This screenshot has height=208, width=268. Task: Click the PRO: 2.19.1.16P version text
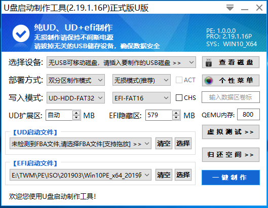pos(229,37)
